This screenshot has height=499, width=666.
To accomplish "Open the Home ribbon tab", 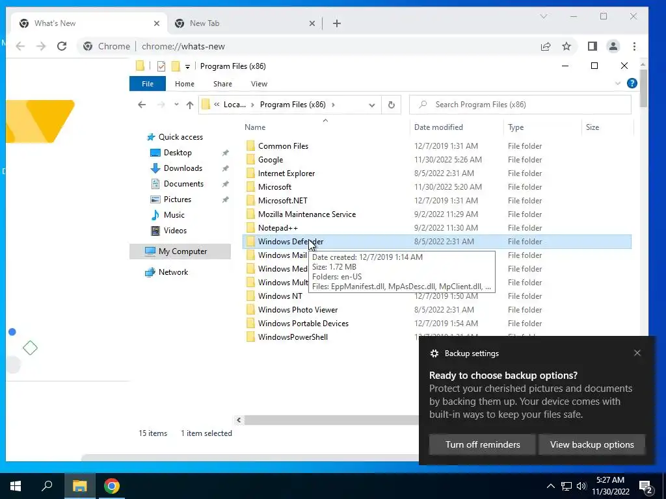I will (184, 84).
